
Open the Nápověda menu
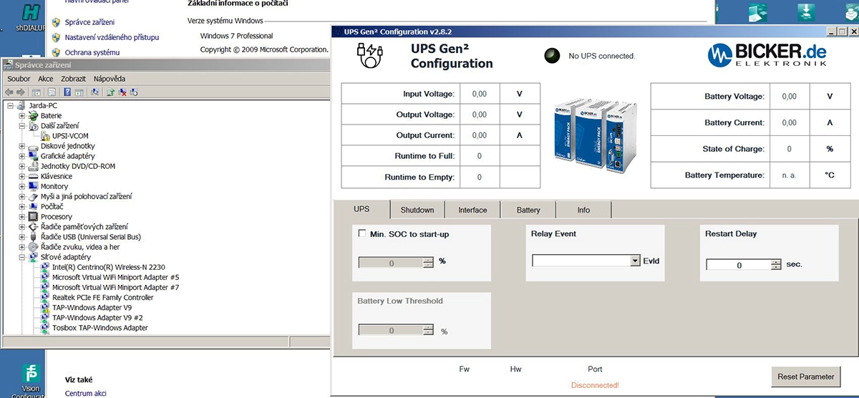pyautogui.click(x=110, y=78)
